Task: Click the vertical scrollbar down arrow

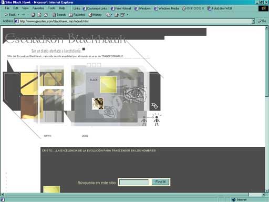Action: [x=267, y=191]
